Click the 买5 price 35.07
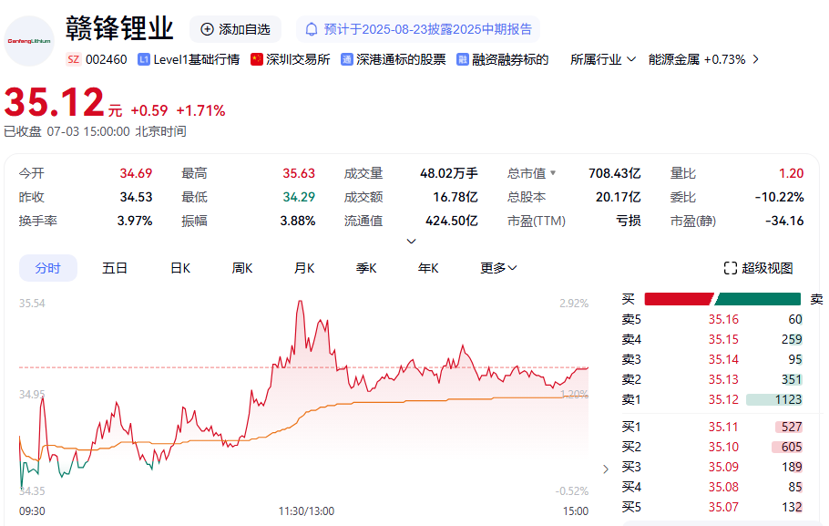 (723, 507)
